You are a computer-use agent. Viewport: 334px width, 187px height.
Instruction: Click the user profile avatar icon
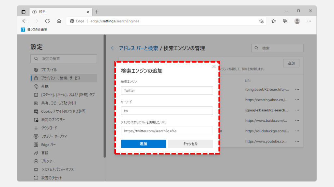point(297,21)
